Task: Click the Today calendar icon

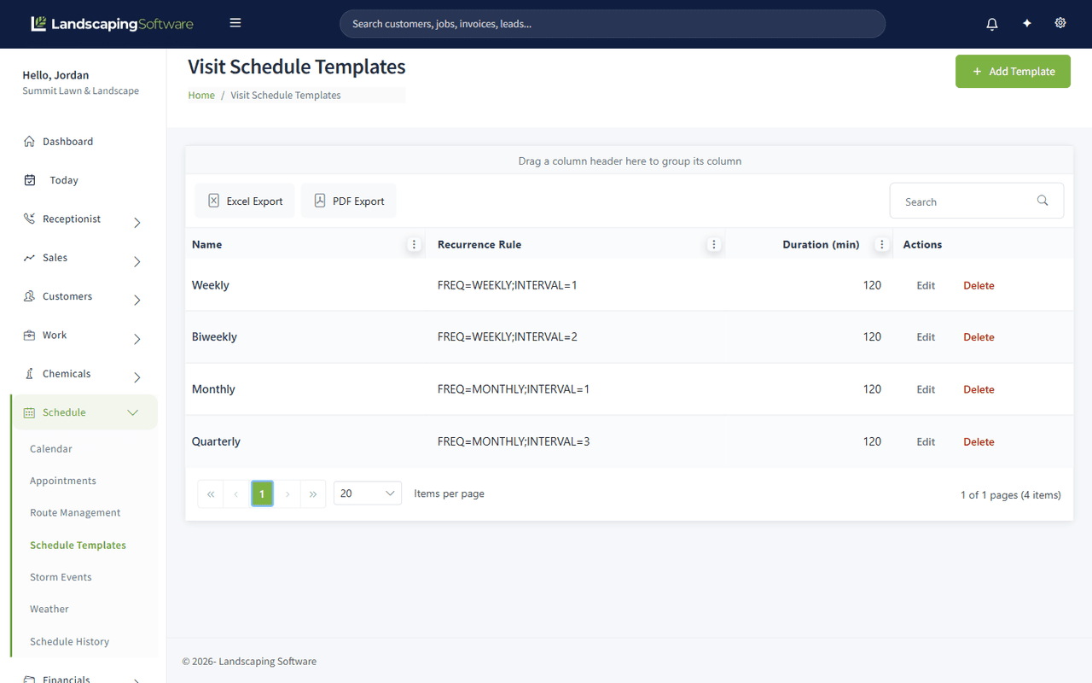Action: click(30, 180)
